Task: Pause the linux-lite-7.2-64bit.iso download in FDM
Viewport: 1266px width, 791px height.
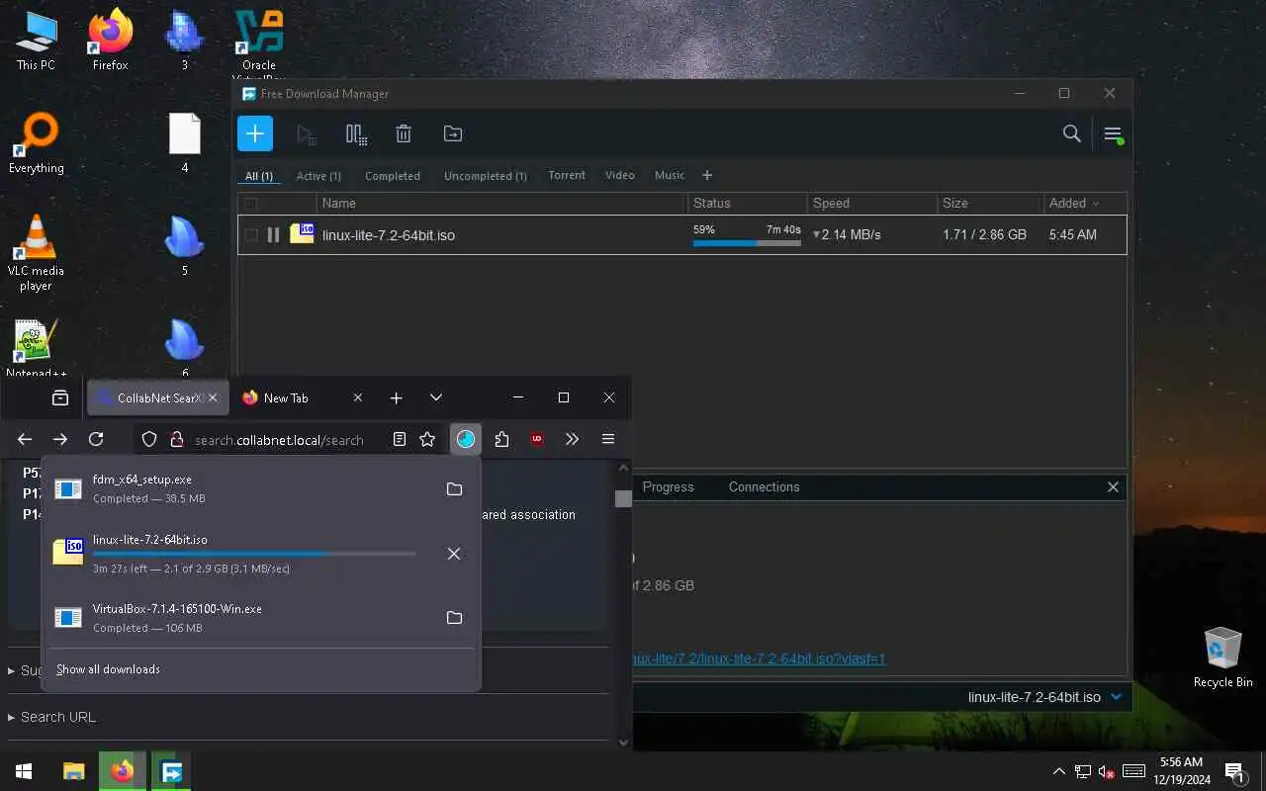Action: tap(273, 235)
